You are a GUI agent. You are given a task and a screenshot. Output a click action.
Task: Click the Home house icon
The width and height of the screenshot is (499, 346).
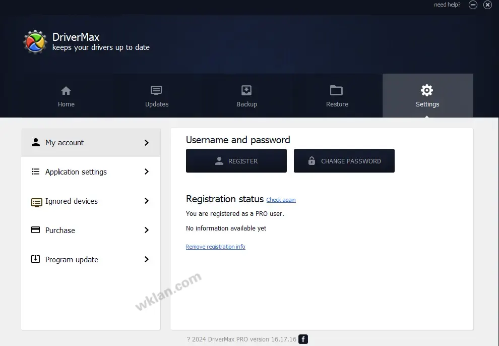pyautogui.click(x=66, y=91)
